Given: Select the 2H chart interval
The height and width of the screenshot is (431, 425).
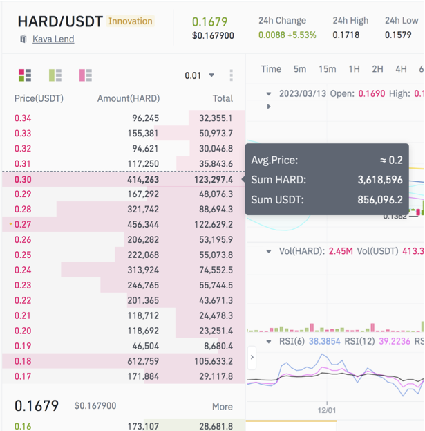Looking at the screenshot, I should [378, 69].
